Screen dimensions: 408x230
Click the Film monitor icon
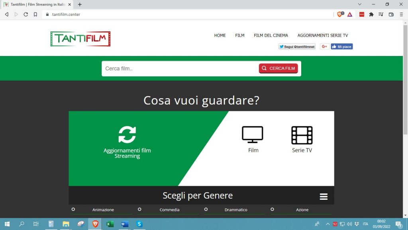253,135
